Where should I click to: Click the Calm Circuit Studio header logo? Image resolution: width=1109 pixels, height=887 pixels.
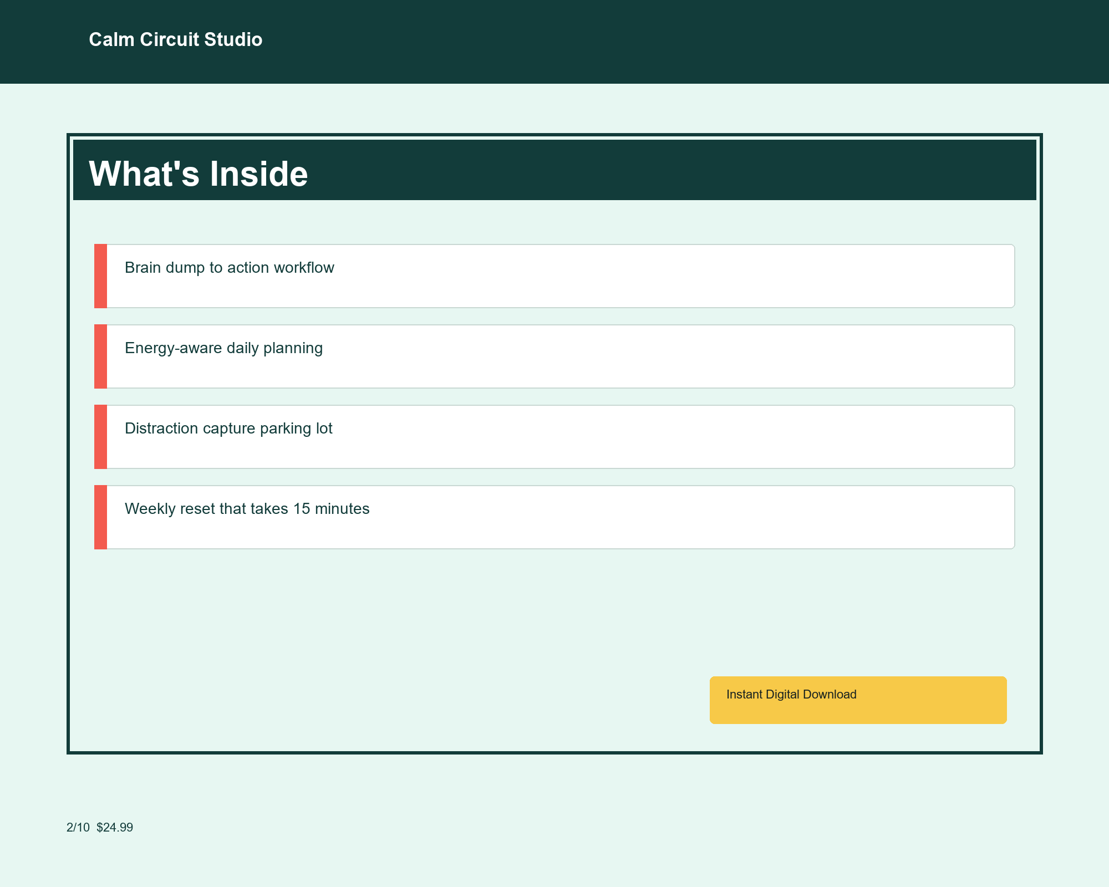[175, 39]
